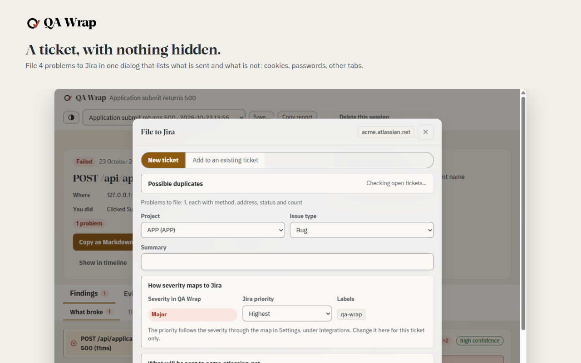This screenshot has height=363, width=581.
Task: Click the Possible duplicates heading
Action: tap(176, 184)
